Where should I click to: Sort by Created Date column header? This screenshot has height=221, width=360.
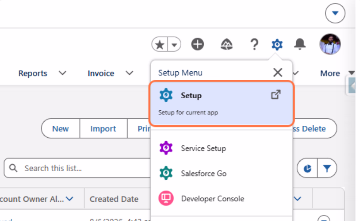coord(114,199)
